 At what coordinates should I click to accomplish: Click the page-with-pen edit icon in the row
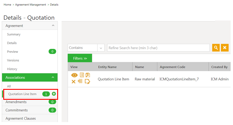87,82
